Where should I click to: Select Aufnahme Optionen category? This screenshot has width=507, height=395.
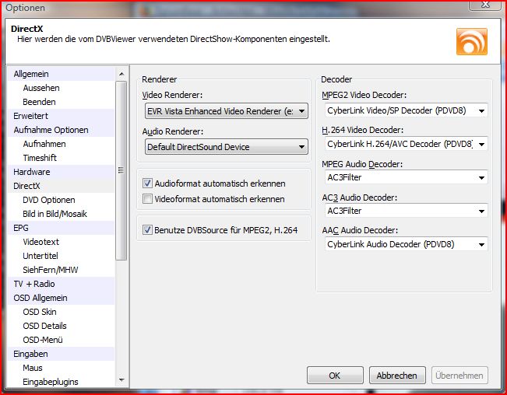point(61,130)
